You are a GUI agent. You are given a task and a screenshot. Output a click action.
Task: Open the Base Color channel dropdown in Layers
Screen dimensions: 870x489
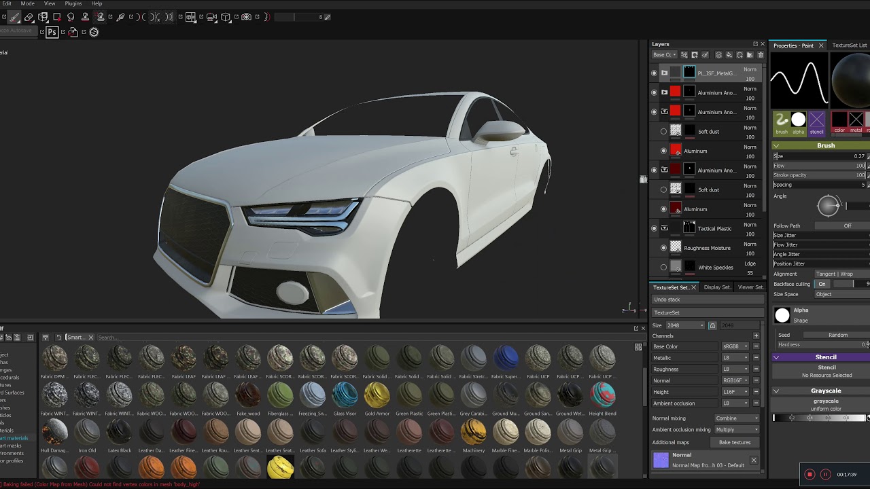point(665,54)
